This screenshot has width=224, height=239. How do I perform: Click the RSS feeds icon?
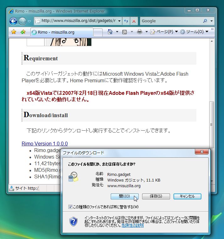(x=125, y=32)
